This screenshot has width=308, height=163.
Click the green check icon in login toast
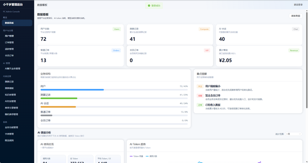point(149,5)
